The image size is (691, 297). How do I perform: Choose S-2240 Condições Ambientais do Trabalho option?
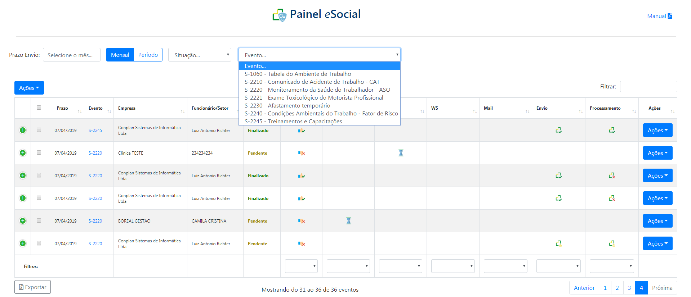click(x=321, y=114)
